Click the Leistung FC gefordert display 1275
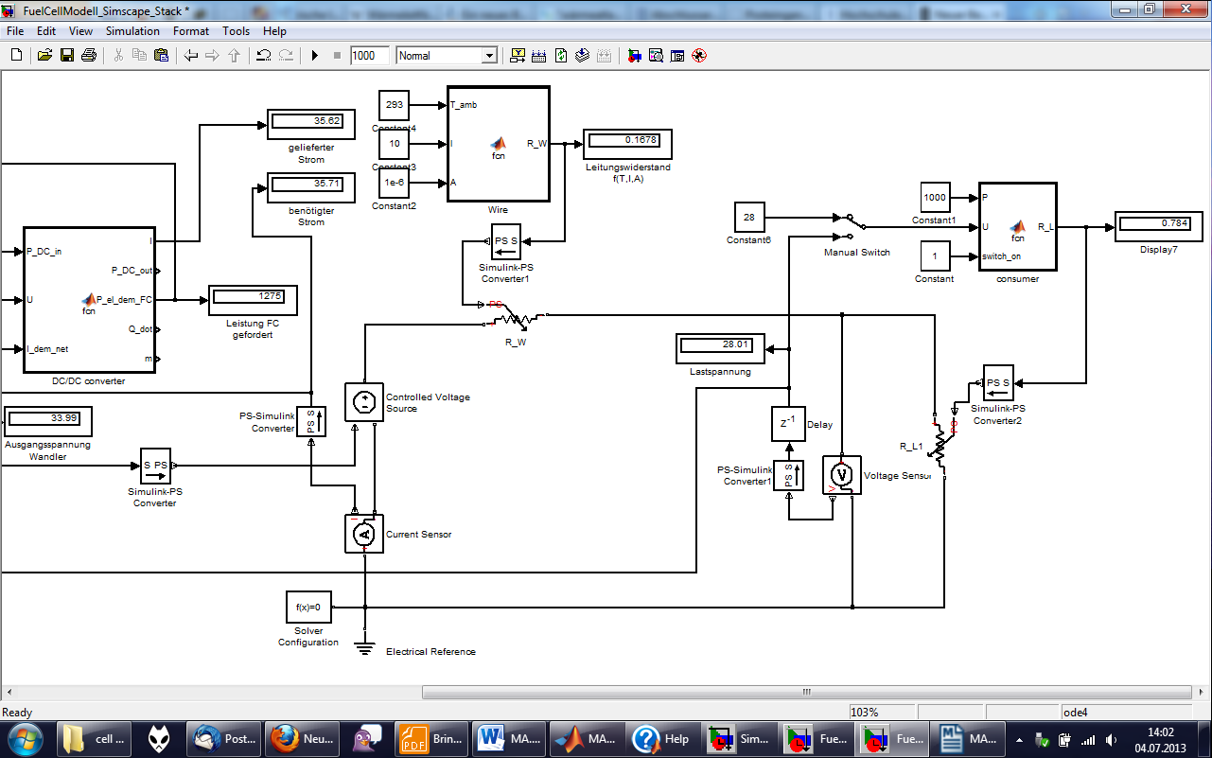Image resolution: width=1212 pixels, height=758 pixels. 253,300
